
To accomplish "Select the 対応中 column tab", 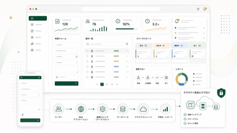I will click(161, 45).
